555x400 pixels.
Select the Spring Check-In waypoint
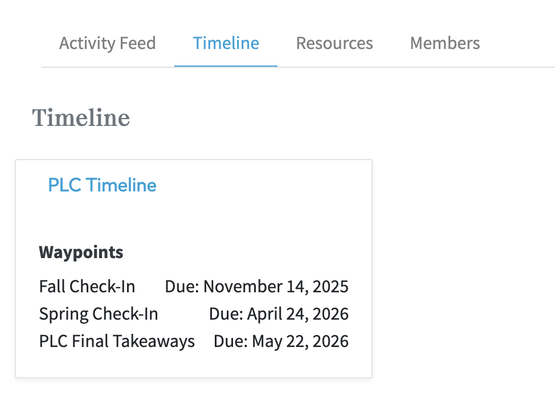pos(98,313)
